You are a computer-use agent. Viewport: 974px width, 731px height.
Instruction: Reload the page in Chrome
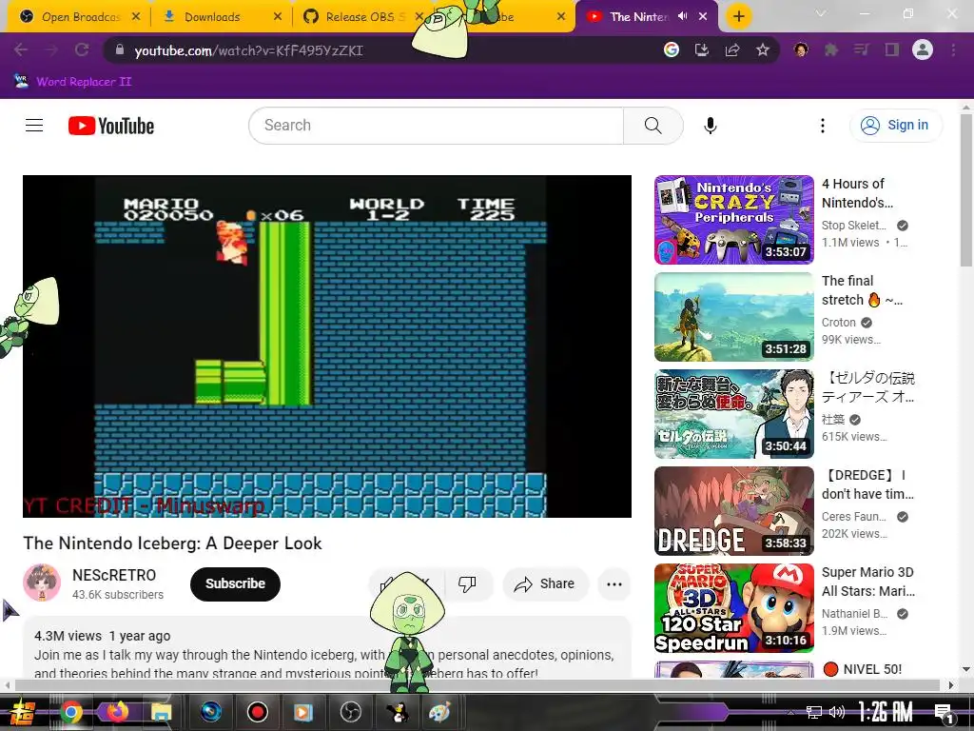click(82, 49)
